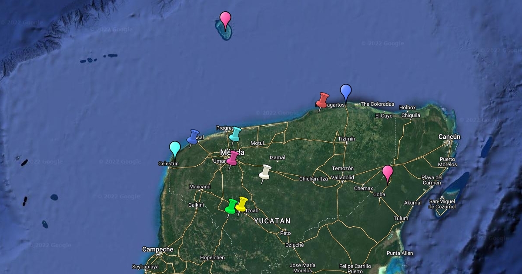Select the Tizimín town label
Image resolution: width=522 pixels, height=274 pixels.
tap(347, 139)
